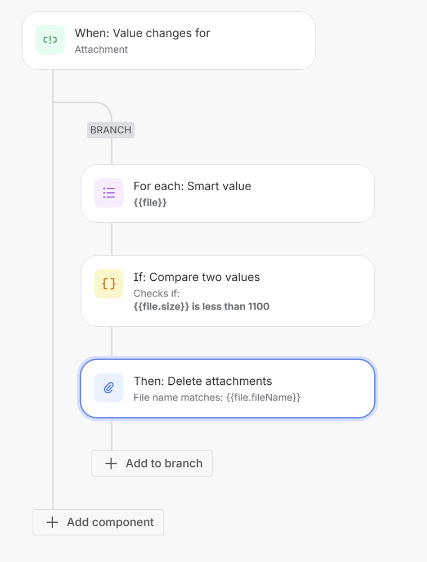
Task: Open the 'When: Value changes for' trigger title
Action: pos(142,33)
